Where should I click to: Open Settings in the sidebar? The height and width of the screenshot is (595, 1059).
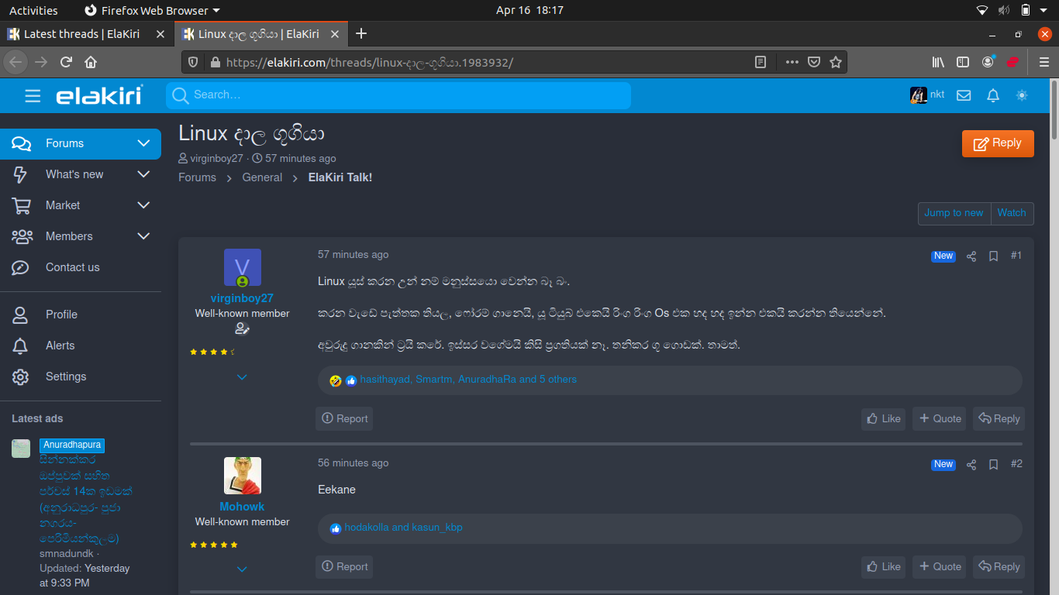pos(66,377)
